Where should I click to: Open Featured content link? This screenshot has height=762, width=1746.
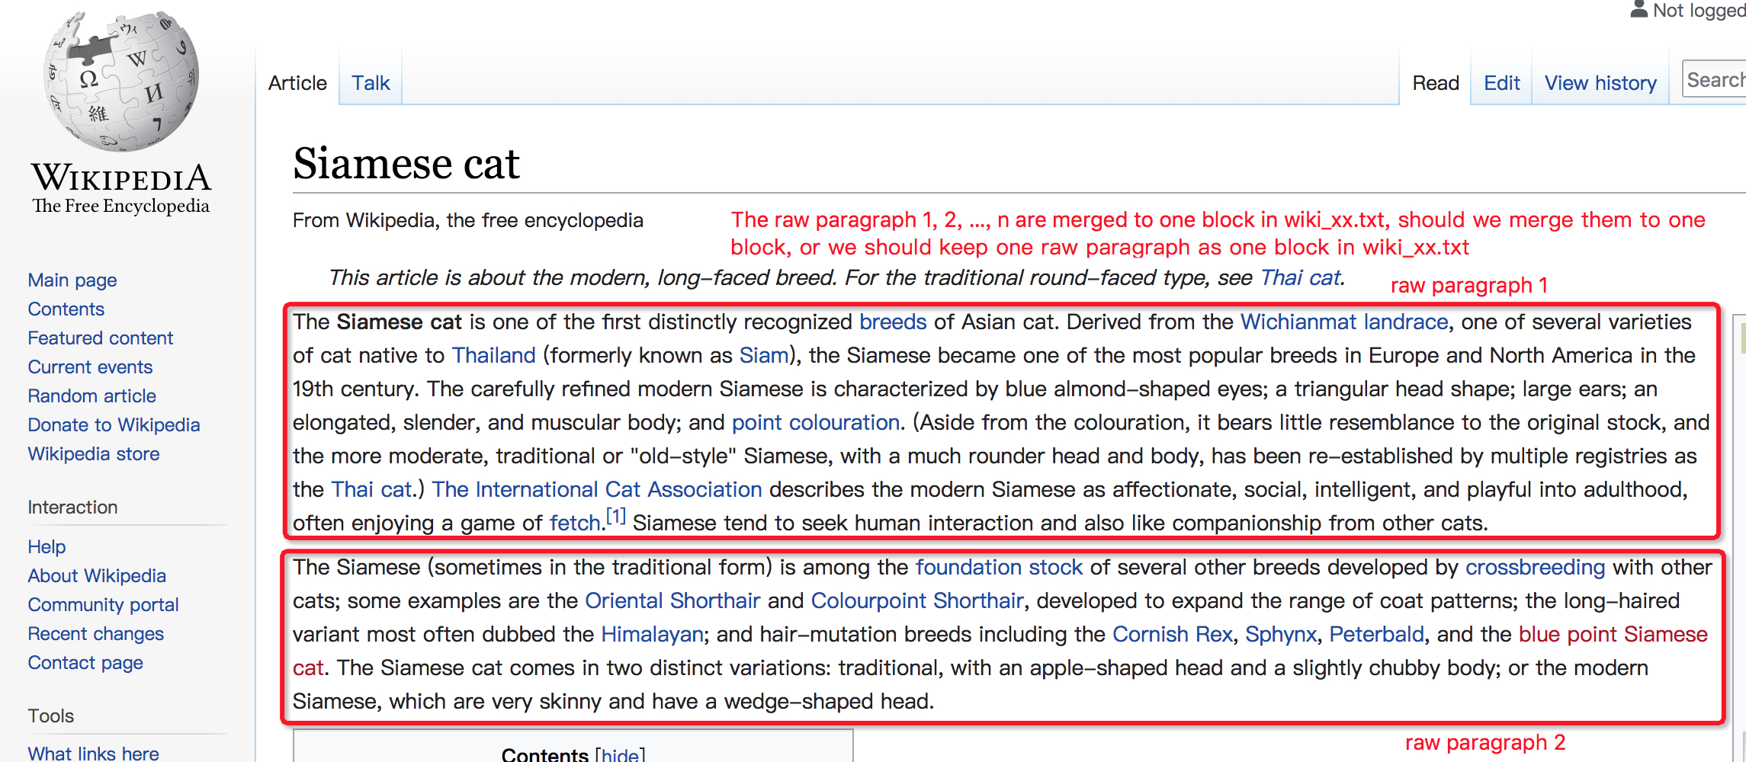pos(101,338)
